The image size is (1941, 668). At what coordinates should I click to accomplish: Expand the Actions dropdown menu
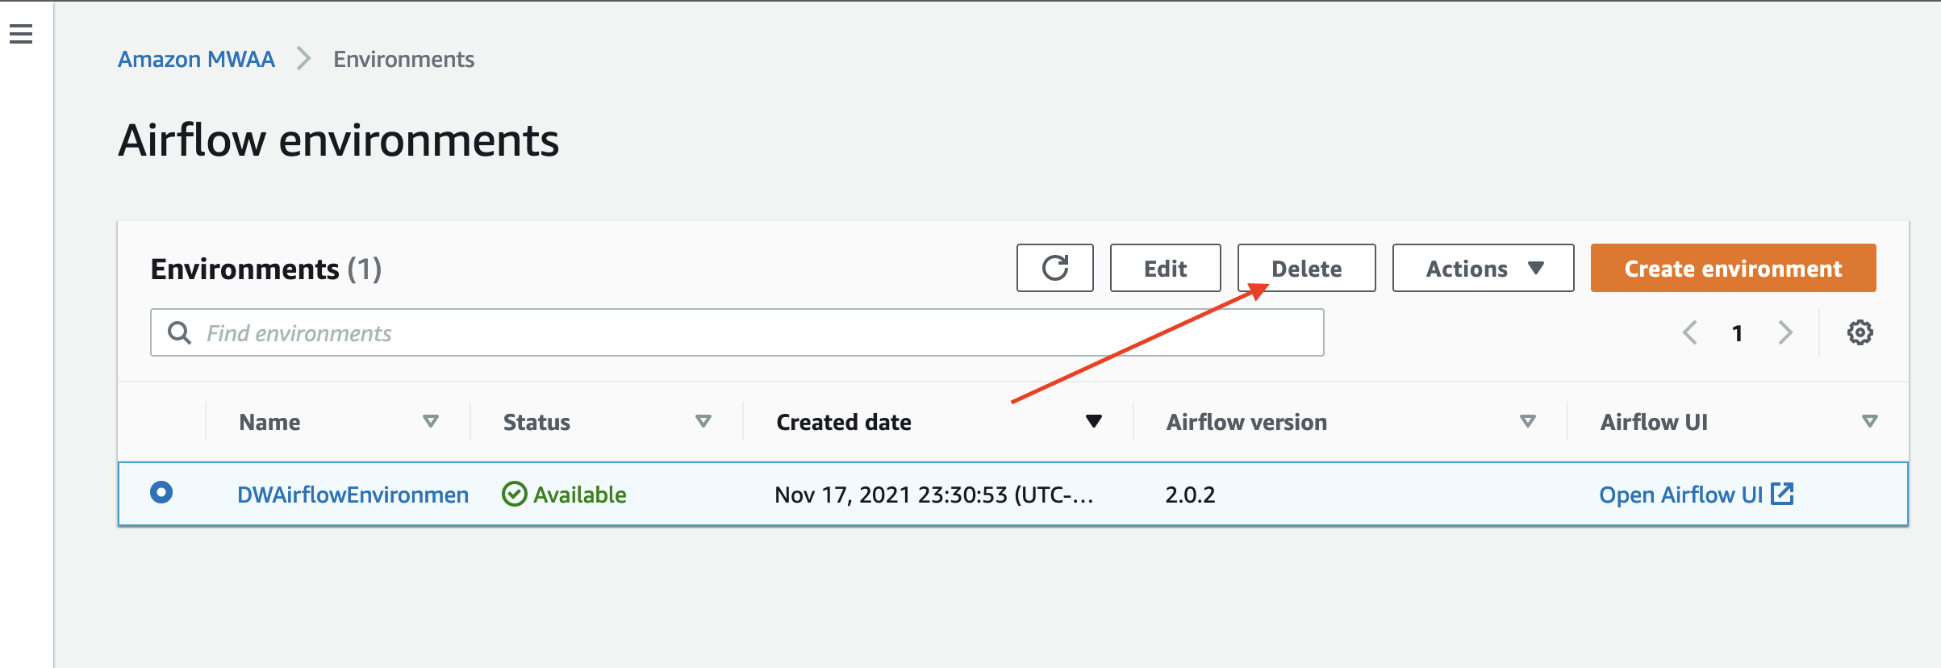(x=1483, y=268)
